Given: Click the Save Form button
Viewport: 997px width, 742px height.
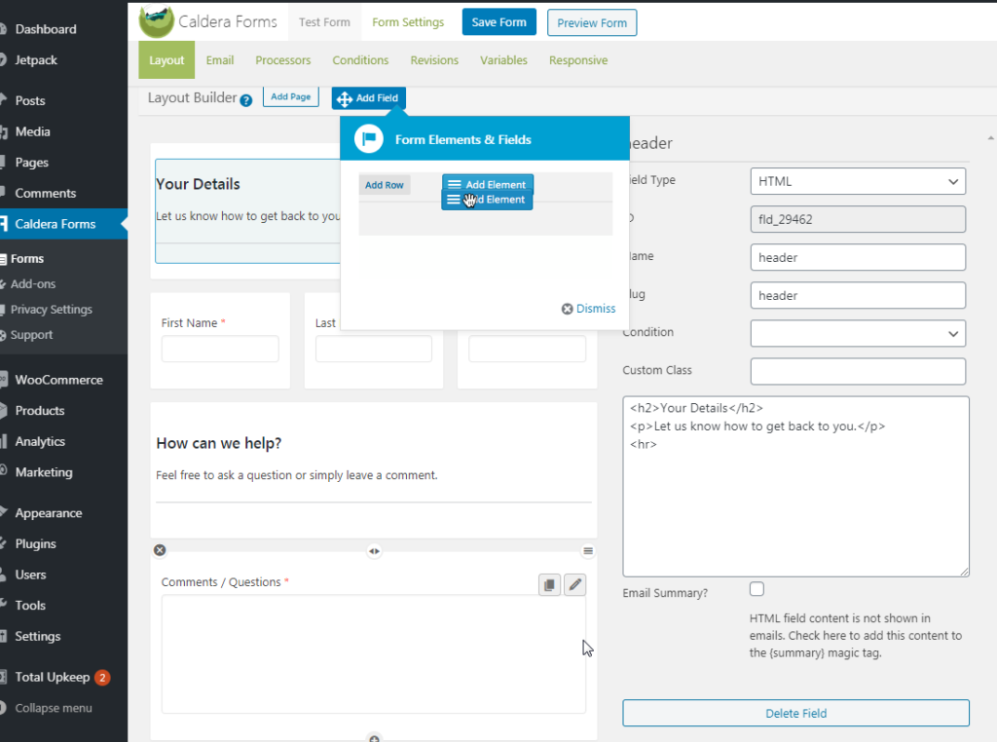Looking at the screenshot, I should (499, 21).
